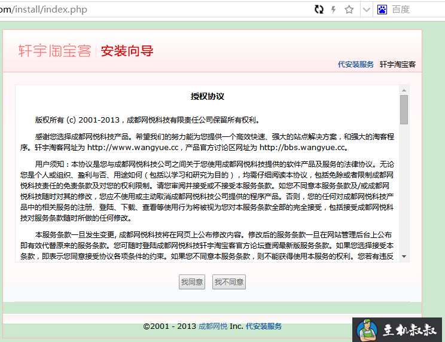Open the 成都网悦 footer link
This screenshot has width=445, height=342.
[x=213, y=326]
